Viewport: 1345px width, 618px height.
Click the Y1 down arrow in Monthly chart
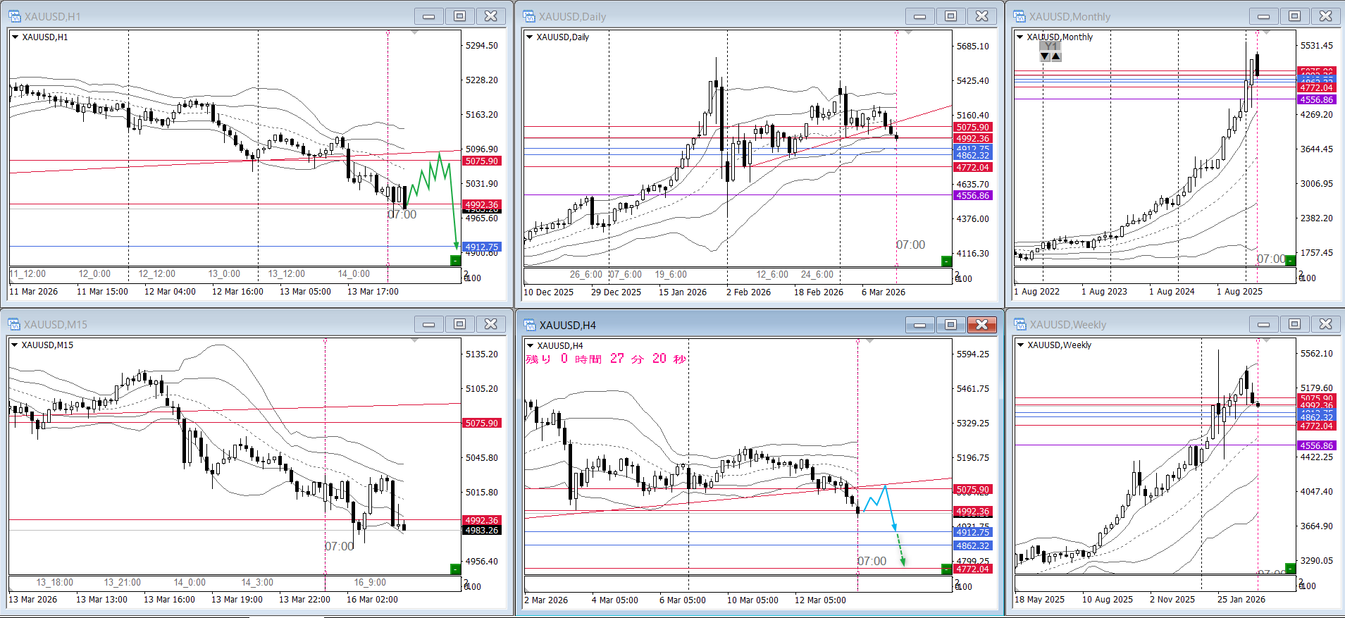point(1045,56)
